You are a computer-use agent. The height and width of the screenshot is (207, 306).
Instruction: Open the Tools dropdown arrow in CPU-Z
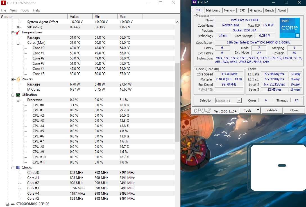point(258,110)
